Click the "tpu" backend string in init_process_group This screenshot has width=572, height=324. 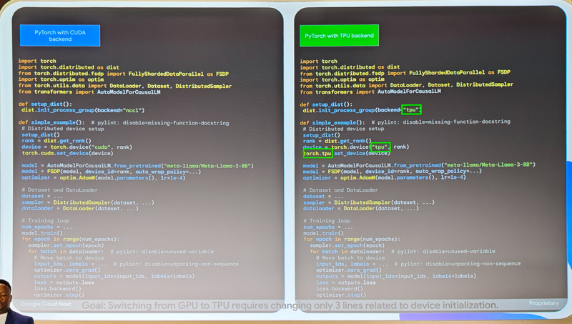412,109
